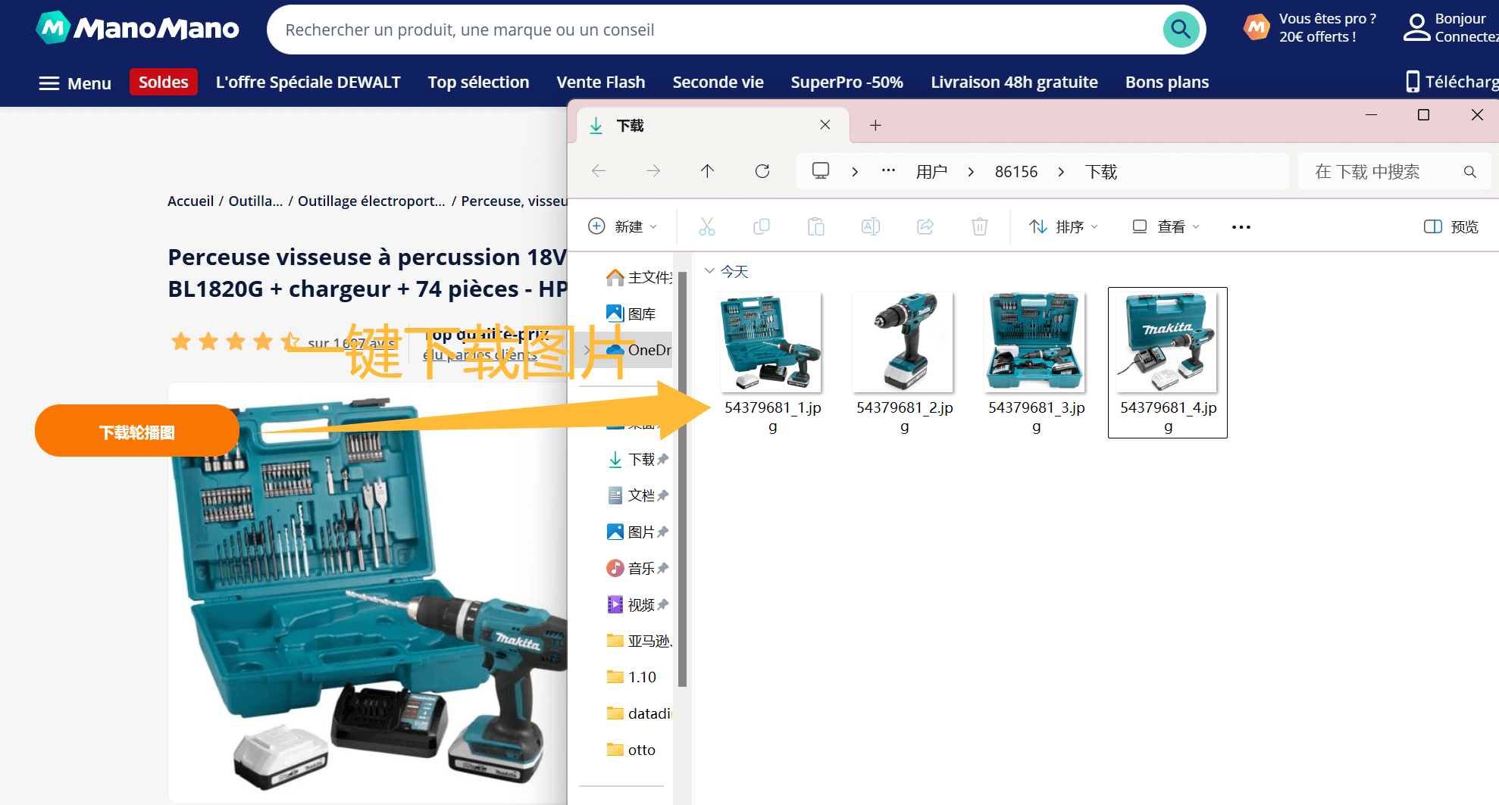Open the ManoMano hamburger Menu

75,83
